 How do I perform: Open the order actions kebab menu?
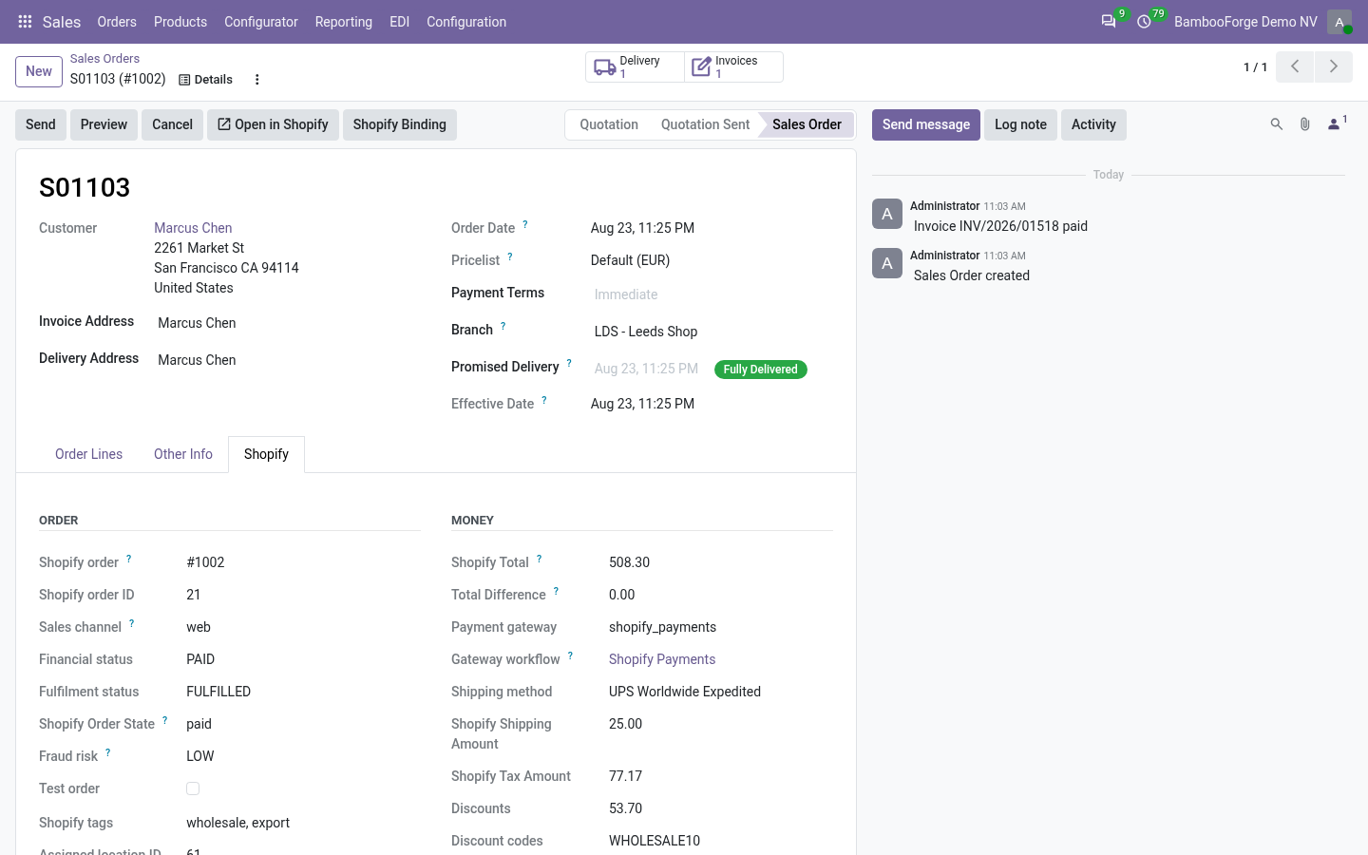click(x=256, y=80)
